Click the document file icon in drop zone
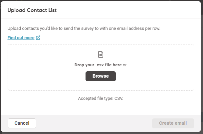203x134 pixels. (101, 55)
